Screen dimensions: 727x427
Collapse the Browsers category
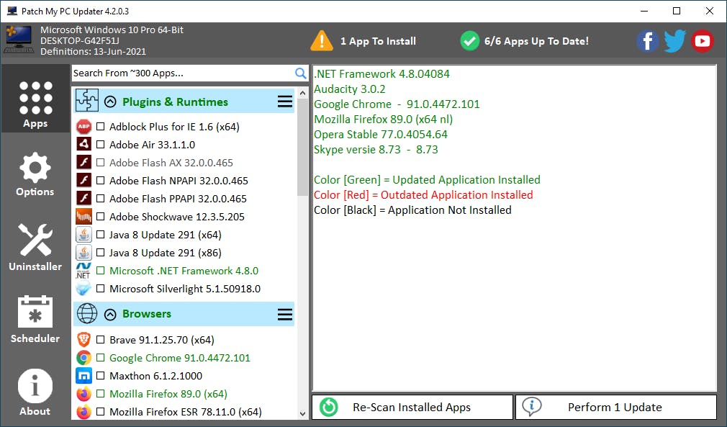click(110, 315)
